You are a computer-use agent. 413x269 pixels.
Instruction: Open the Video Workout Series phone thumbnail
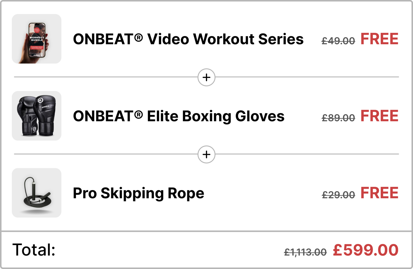[x=37, y=39]
